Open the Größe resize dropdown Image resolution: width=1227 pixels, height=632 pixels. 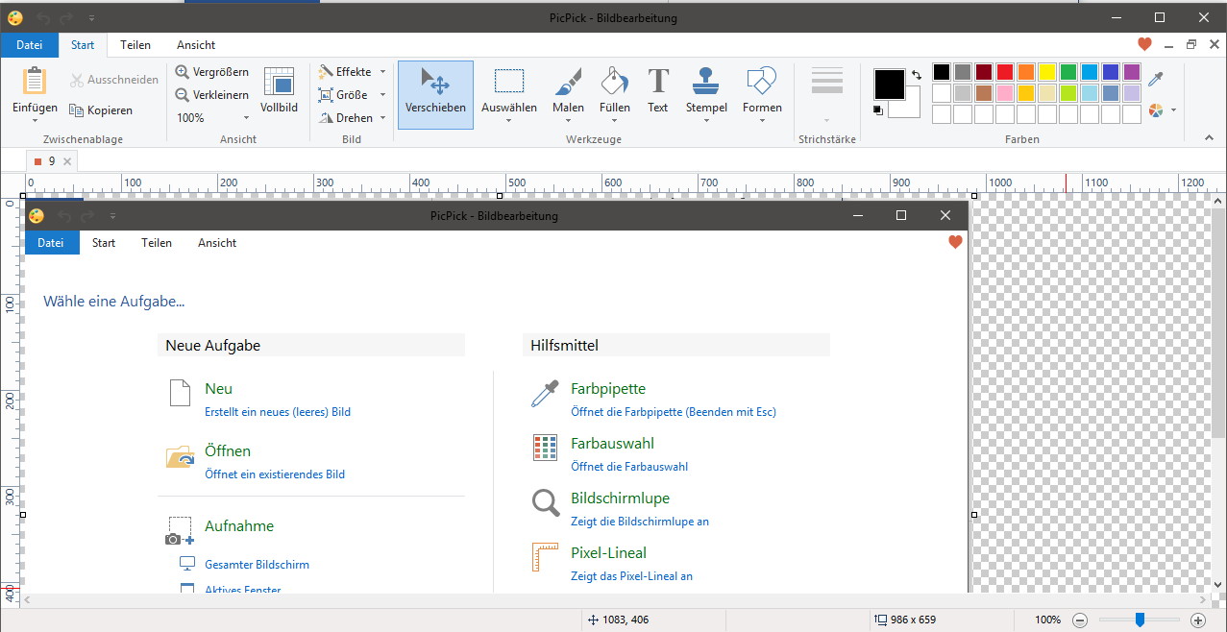click(382, 95)
